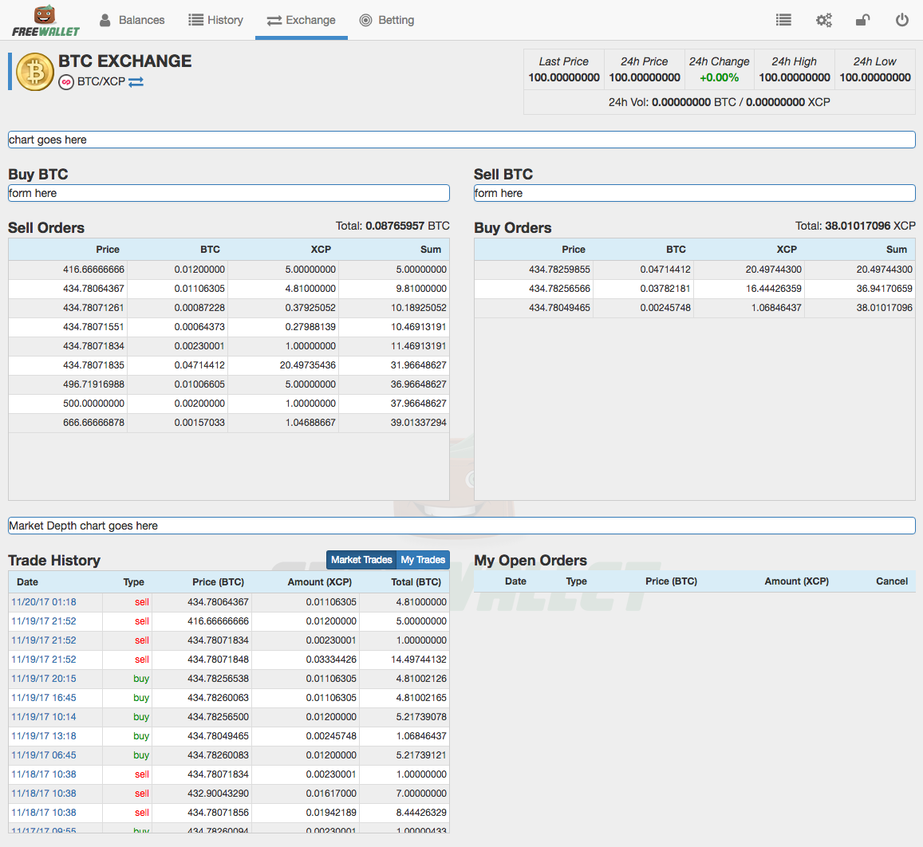This screenshot has width=923, height=847.
Task: Open trade dated 11/19/17 10:14
Action: (x=44, y=717)
